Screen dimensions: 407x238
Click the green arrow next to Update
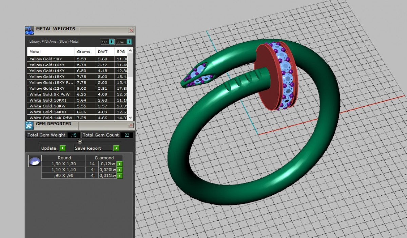coord(62,148)
